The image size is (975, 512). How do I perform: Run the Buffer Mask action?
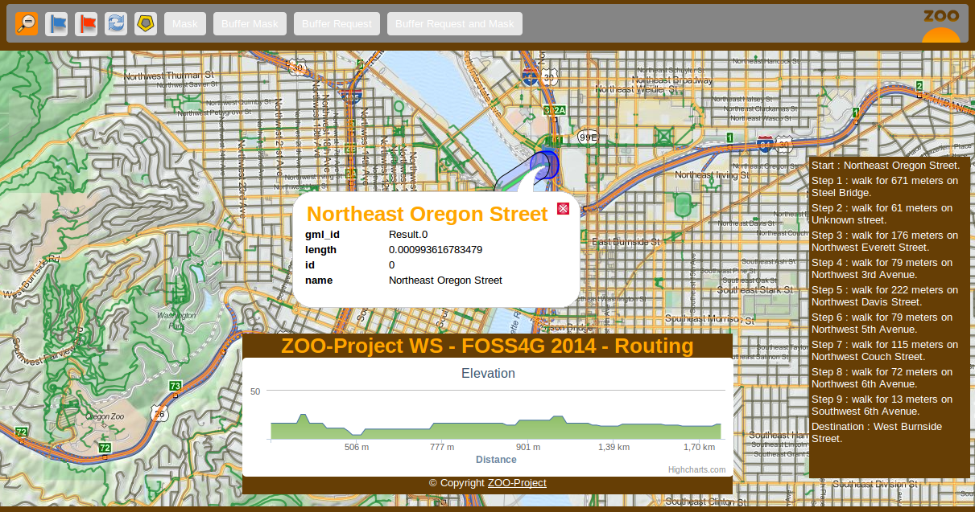pos(250,24)
